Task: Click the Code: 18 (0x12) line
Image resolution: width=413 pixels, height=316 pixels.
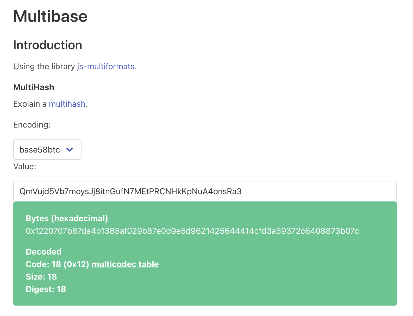Action: pos(57,264)
